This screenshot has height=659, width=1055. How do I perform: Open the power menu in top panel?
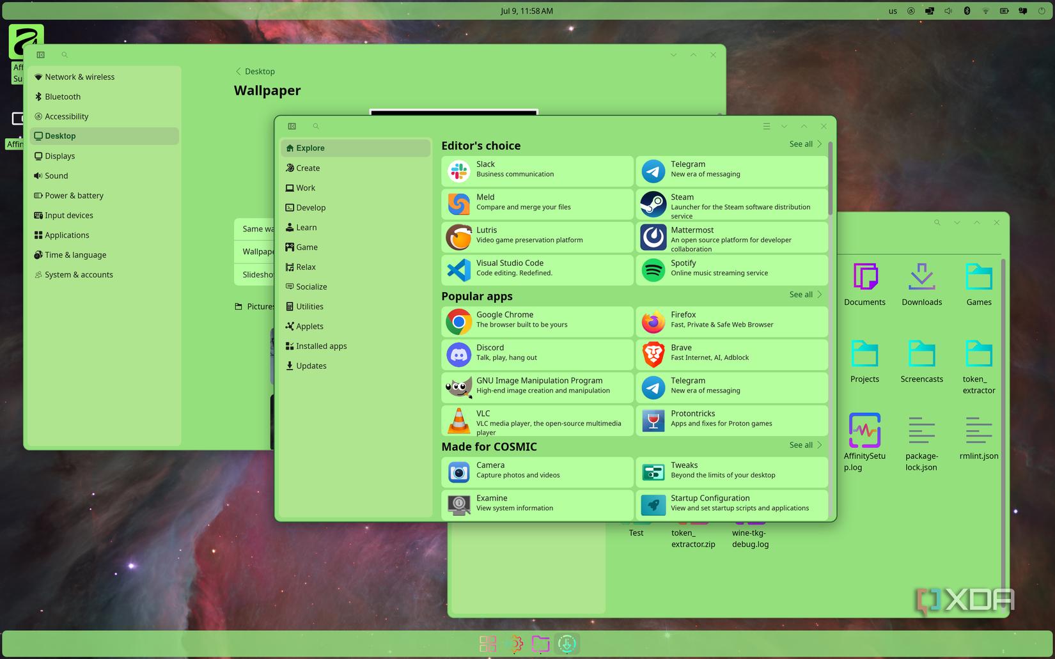1042,11
